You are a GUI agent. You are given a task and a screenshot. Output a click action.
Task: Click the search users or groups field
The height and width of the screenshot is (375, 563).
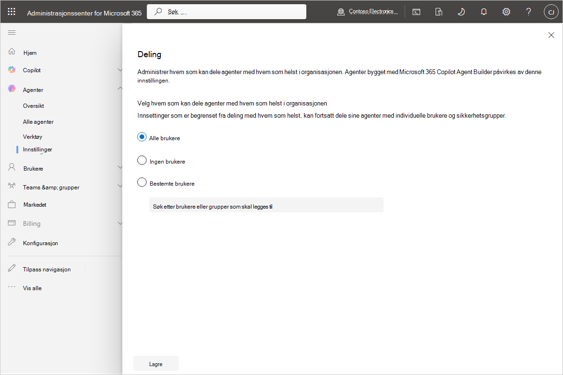(266, 205)
